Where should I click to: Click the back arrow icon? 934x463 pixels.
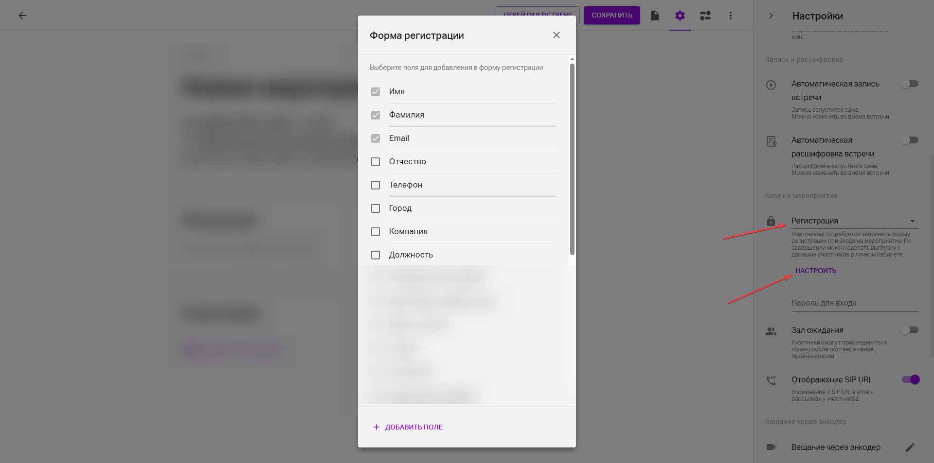[x=22, y=16]
